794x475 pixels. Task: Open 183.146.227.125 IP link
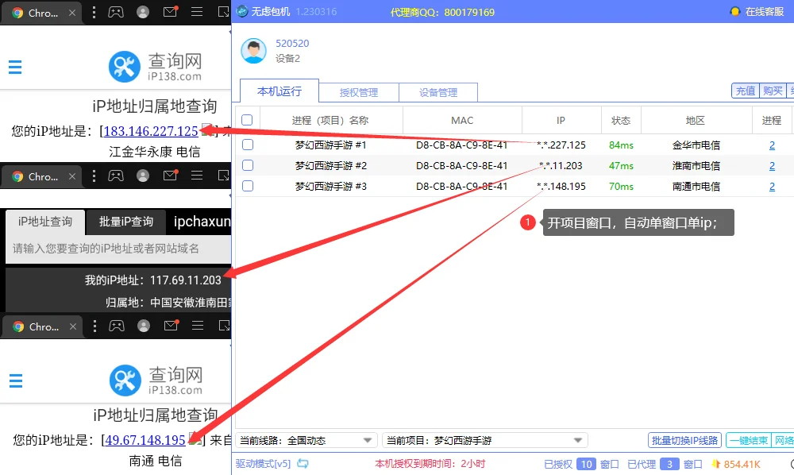[151, 131]
